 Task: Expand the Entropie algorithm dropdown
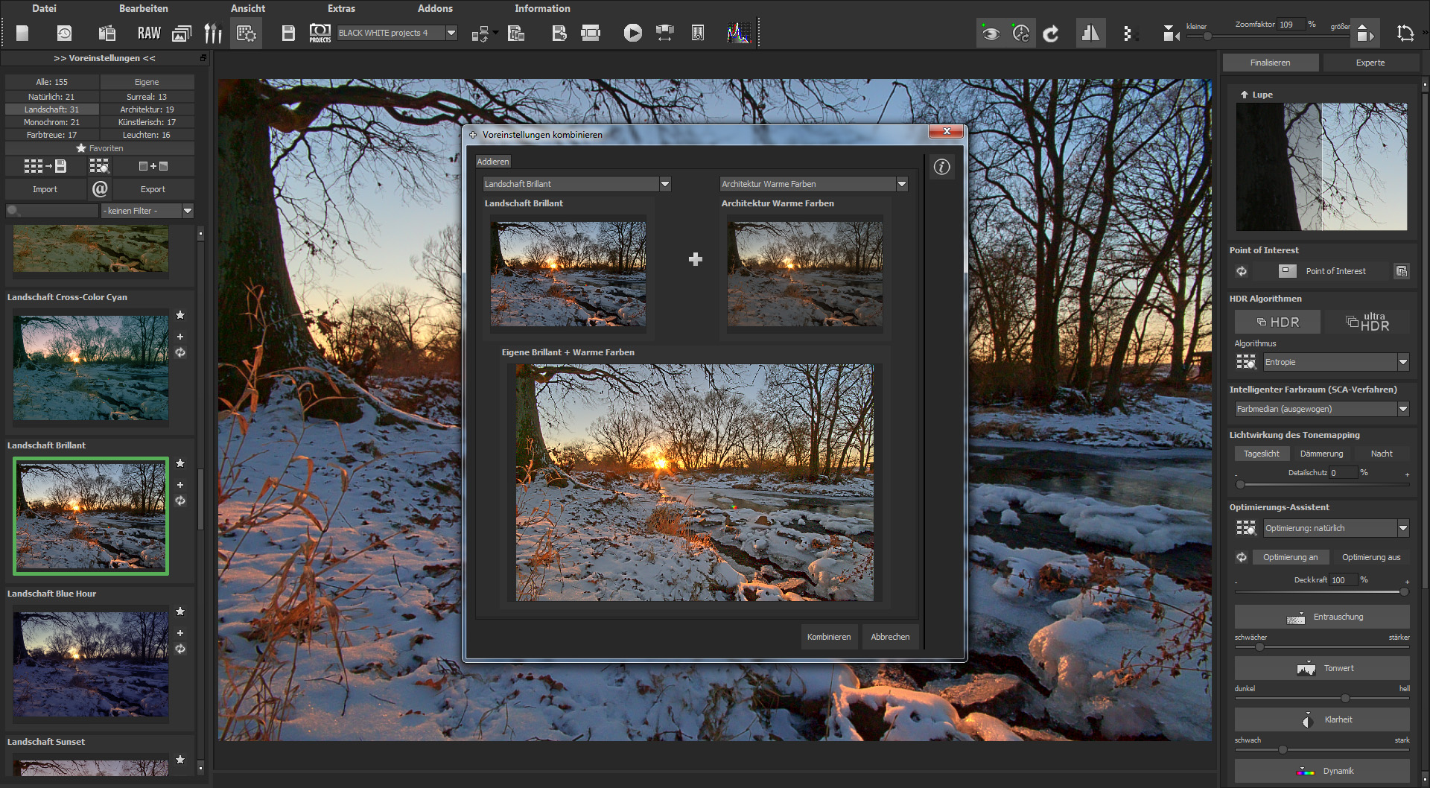tap(1403, 362)
